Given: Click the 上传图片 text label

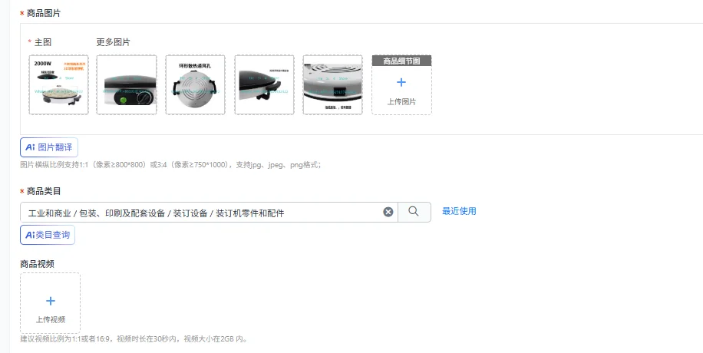Looking at the screenshot, I should (401, 102).
